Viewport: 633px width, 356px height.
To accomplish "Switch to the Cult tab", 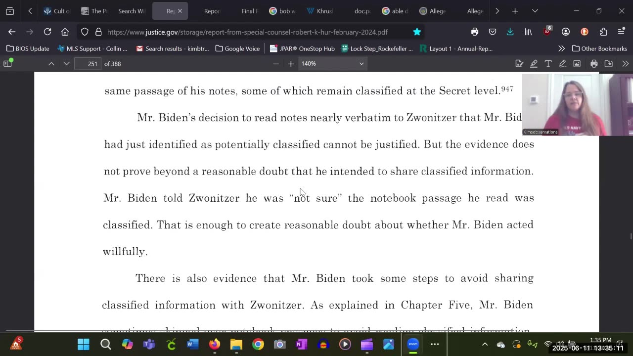I will [56, 11].
